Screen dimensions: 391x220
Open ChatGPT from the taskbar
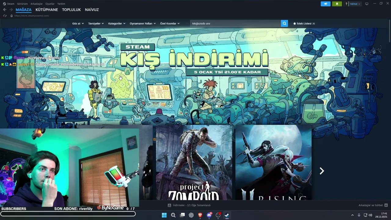click(191, 215)
